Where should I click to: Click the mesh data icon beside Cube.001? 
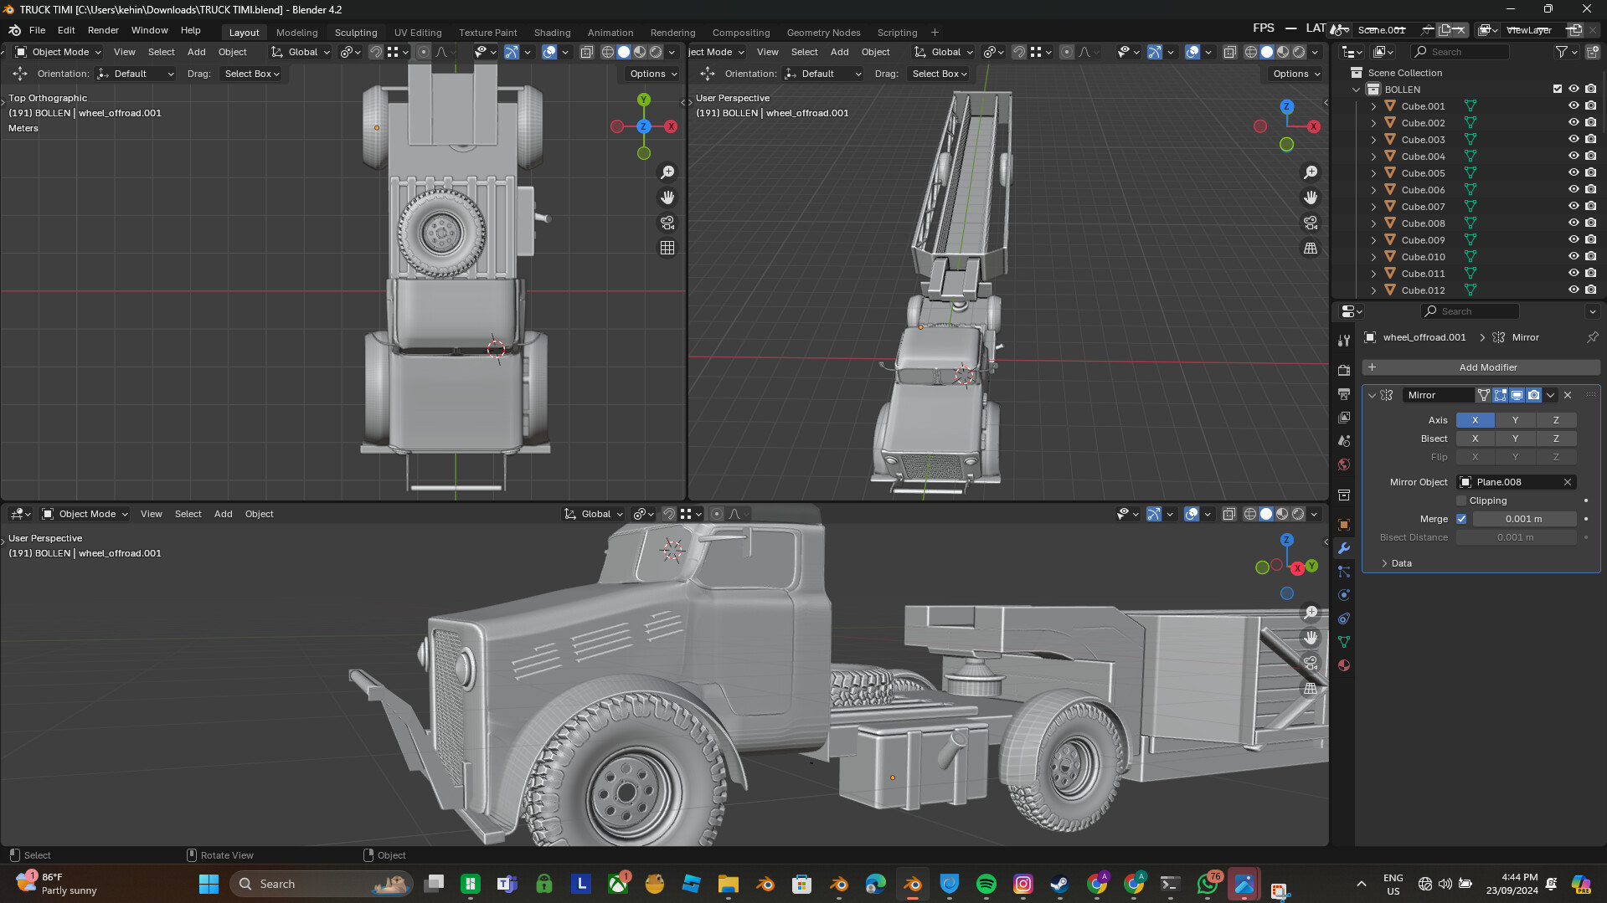[1470, 105]
